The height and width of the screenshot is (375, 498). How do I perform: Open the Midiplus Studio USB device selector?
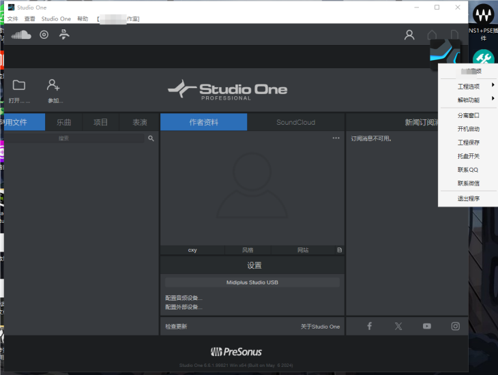(252, 282)
